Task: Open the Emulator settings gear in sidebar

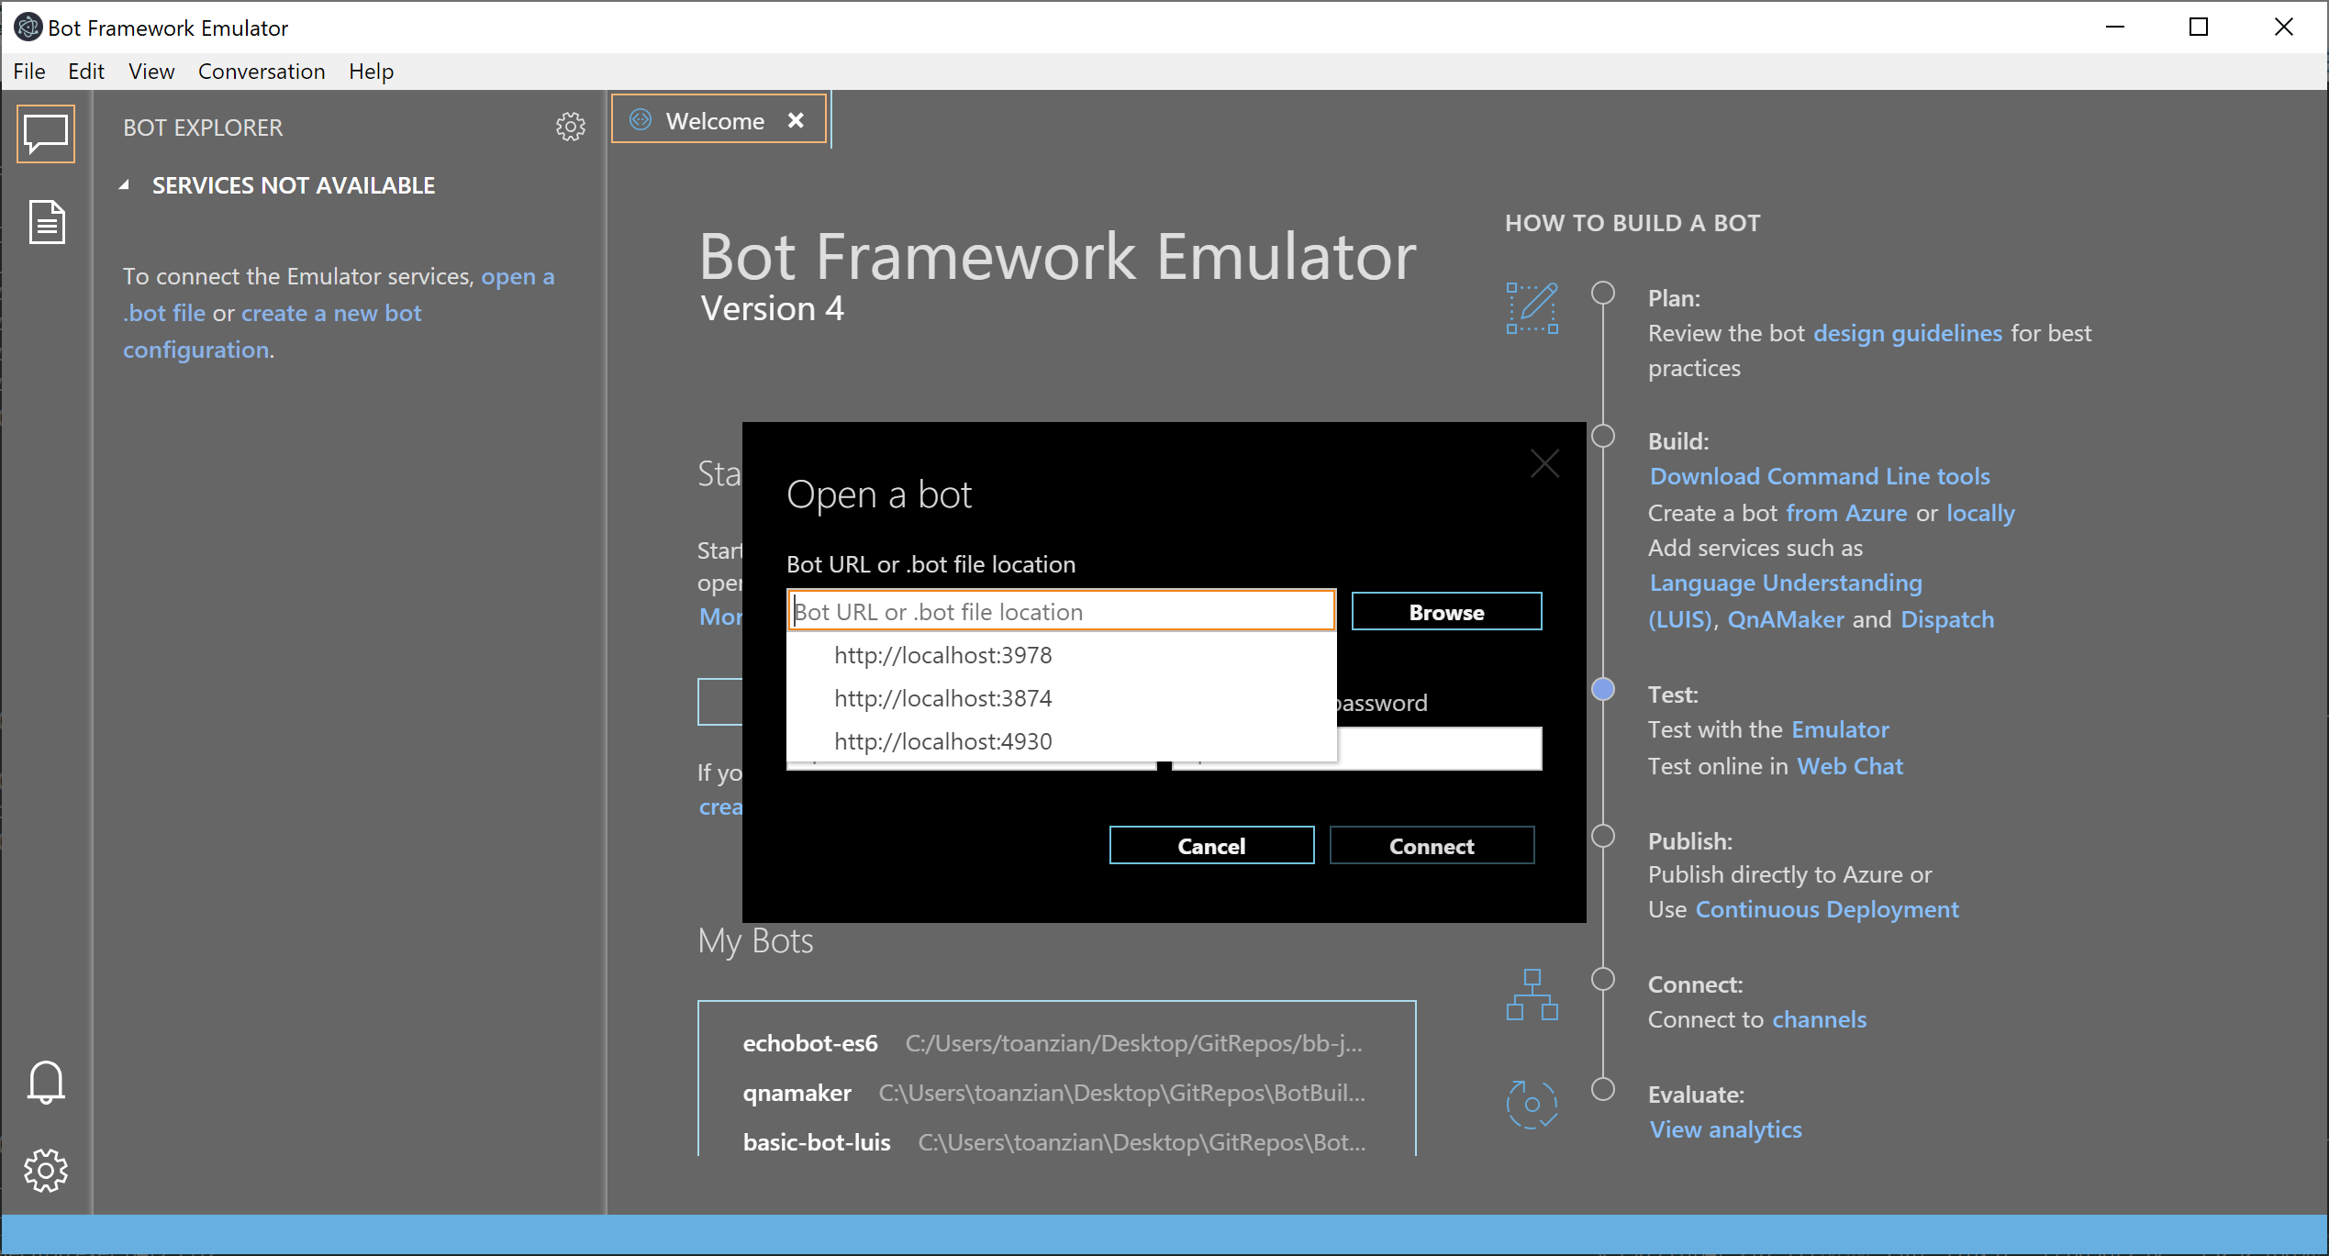Action: pos(46,1171)
